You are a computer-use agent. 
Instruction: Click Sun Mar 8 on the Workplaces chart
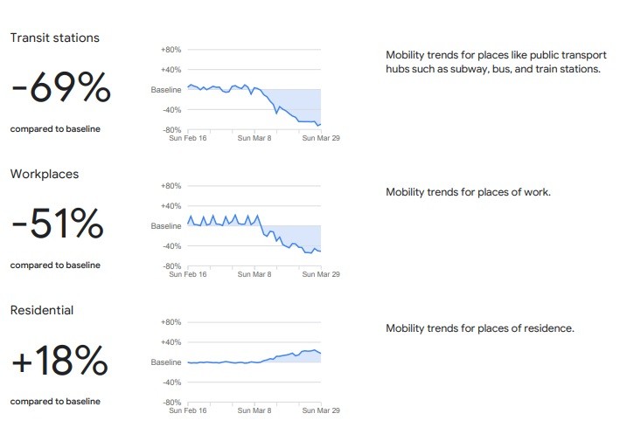click(255, 274)
